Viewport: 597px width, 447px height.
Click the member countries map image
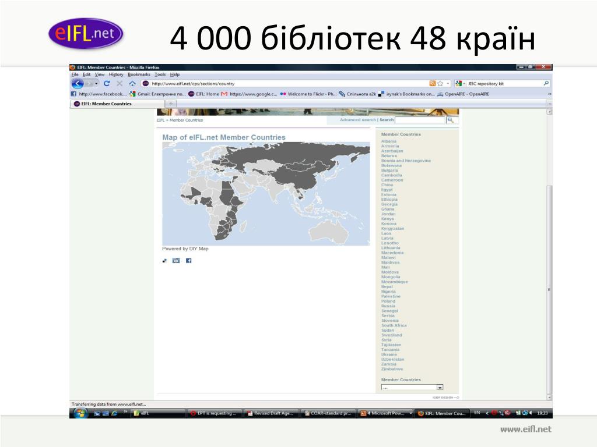click(266, 193)
